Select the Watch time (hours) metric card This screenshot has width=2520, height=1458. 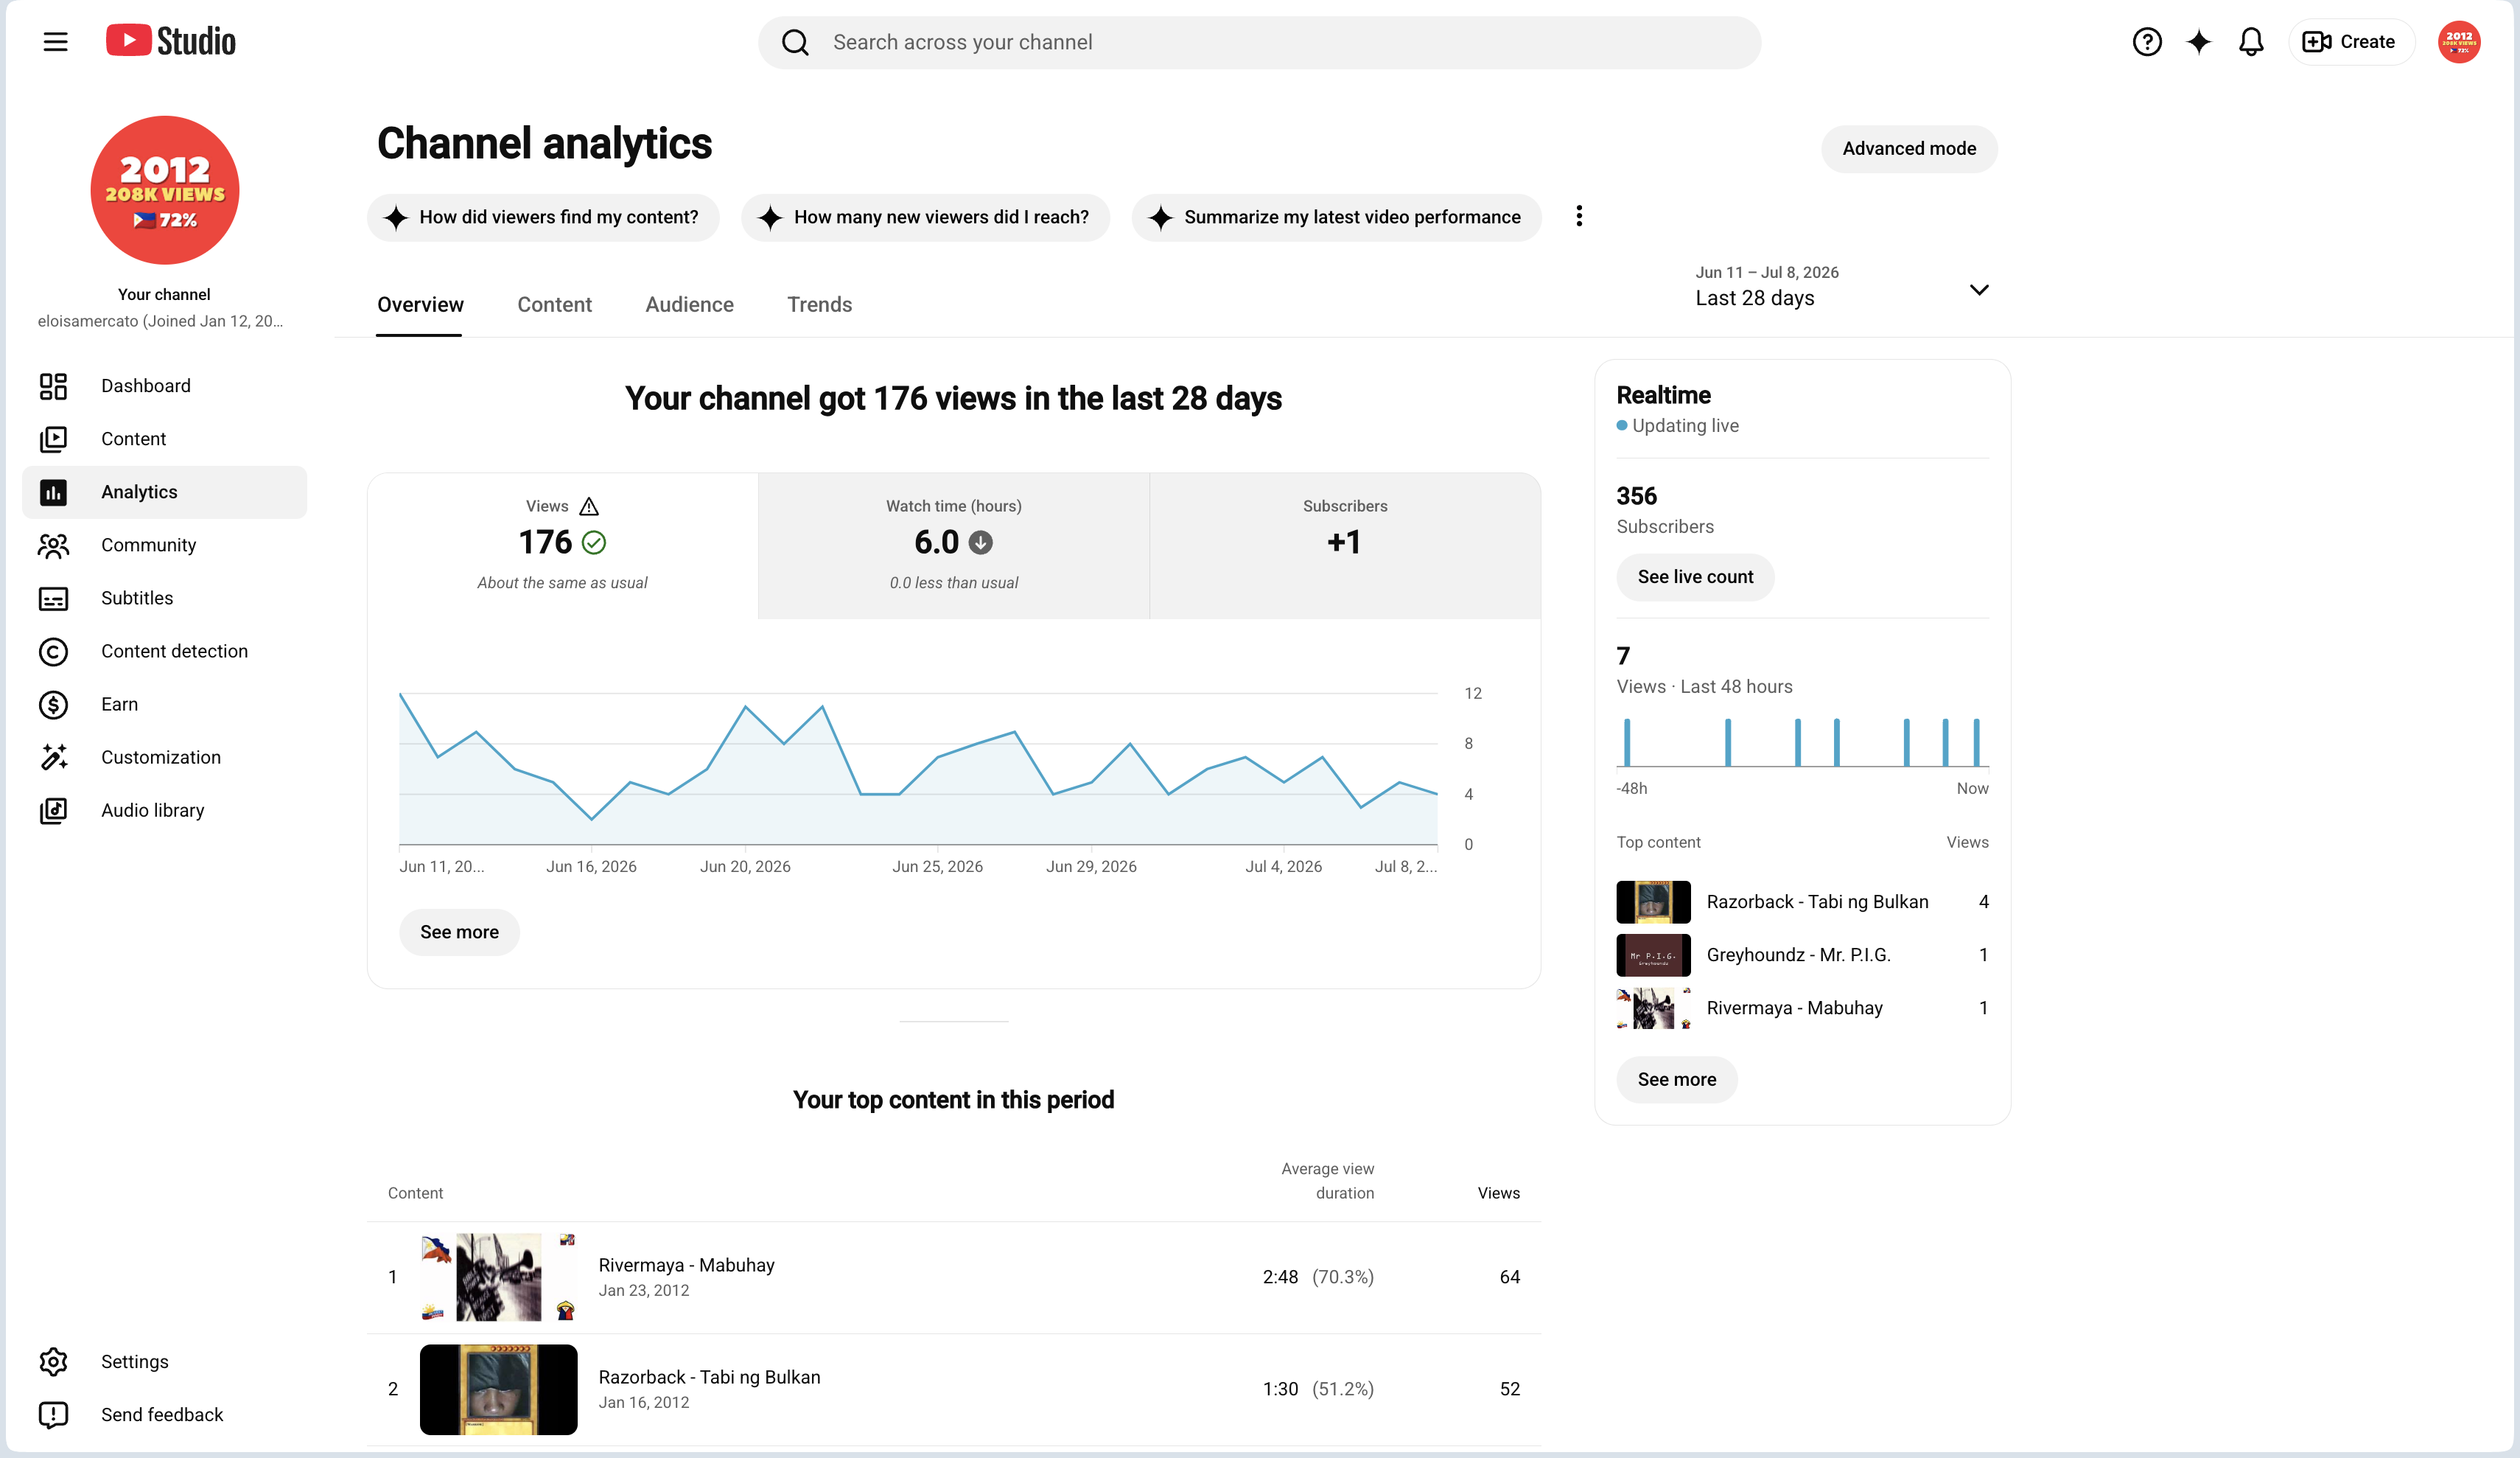(954, 545)
